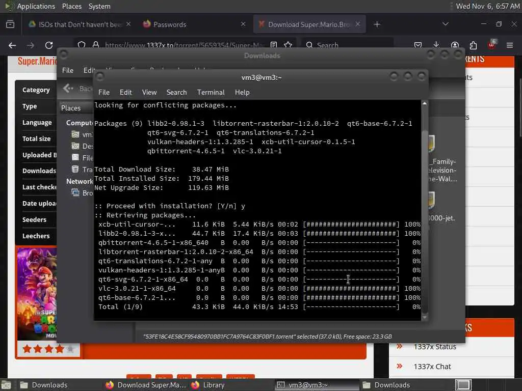The width and height of the screenshot is (522, 391).
Task: Select Desktop entry in file manager sidebar
Action: click(82, 146)
